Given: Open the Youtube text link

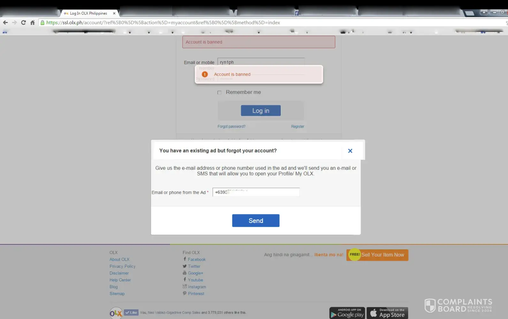Looking at the screenshot, I should click(x=195, y=280).
